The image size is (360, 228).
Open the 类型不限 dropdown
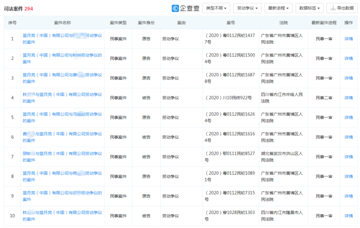[216, 8]
